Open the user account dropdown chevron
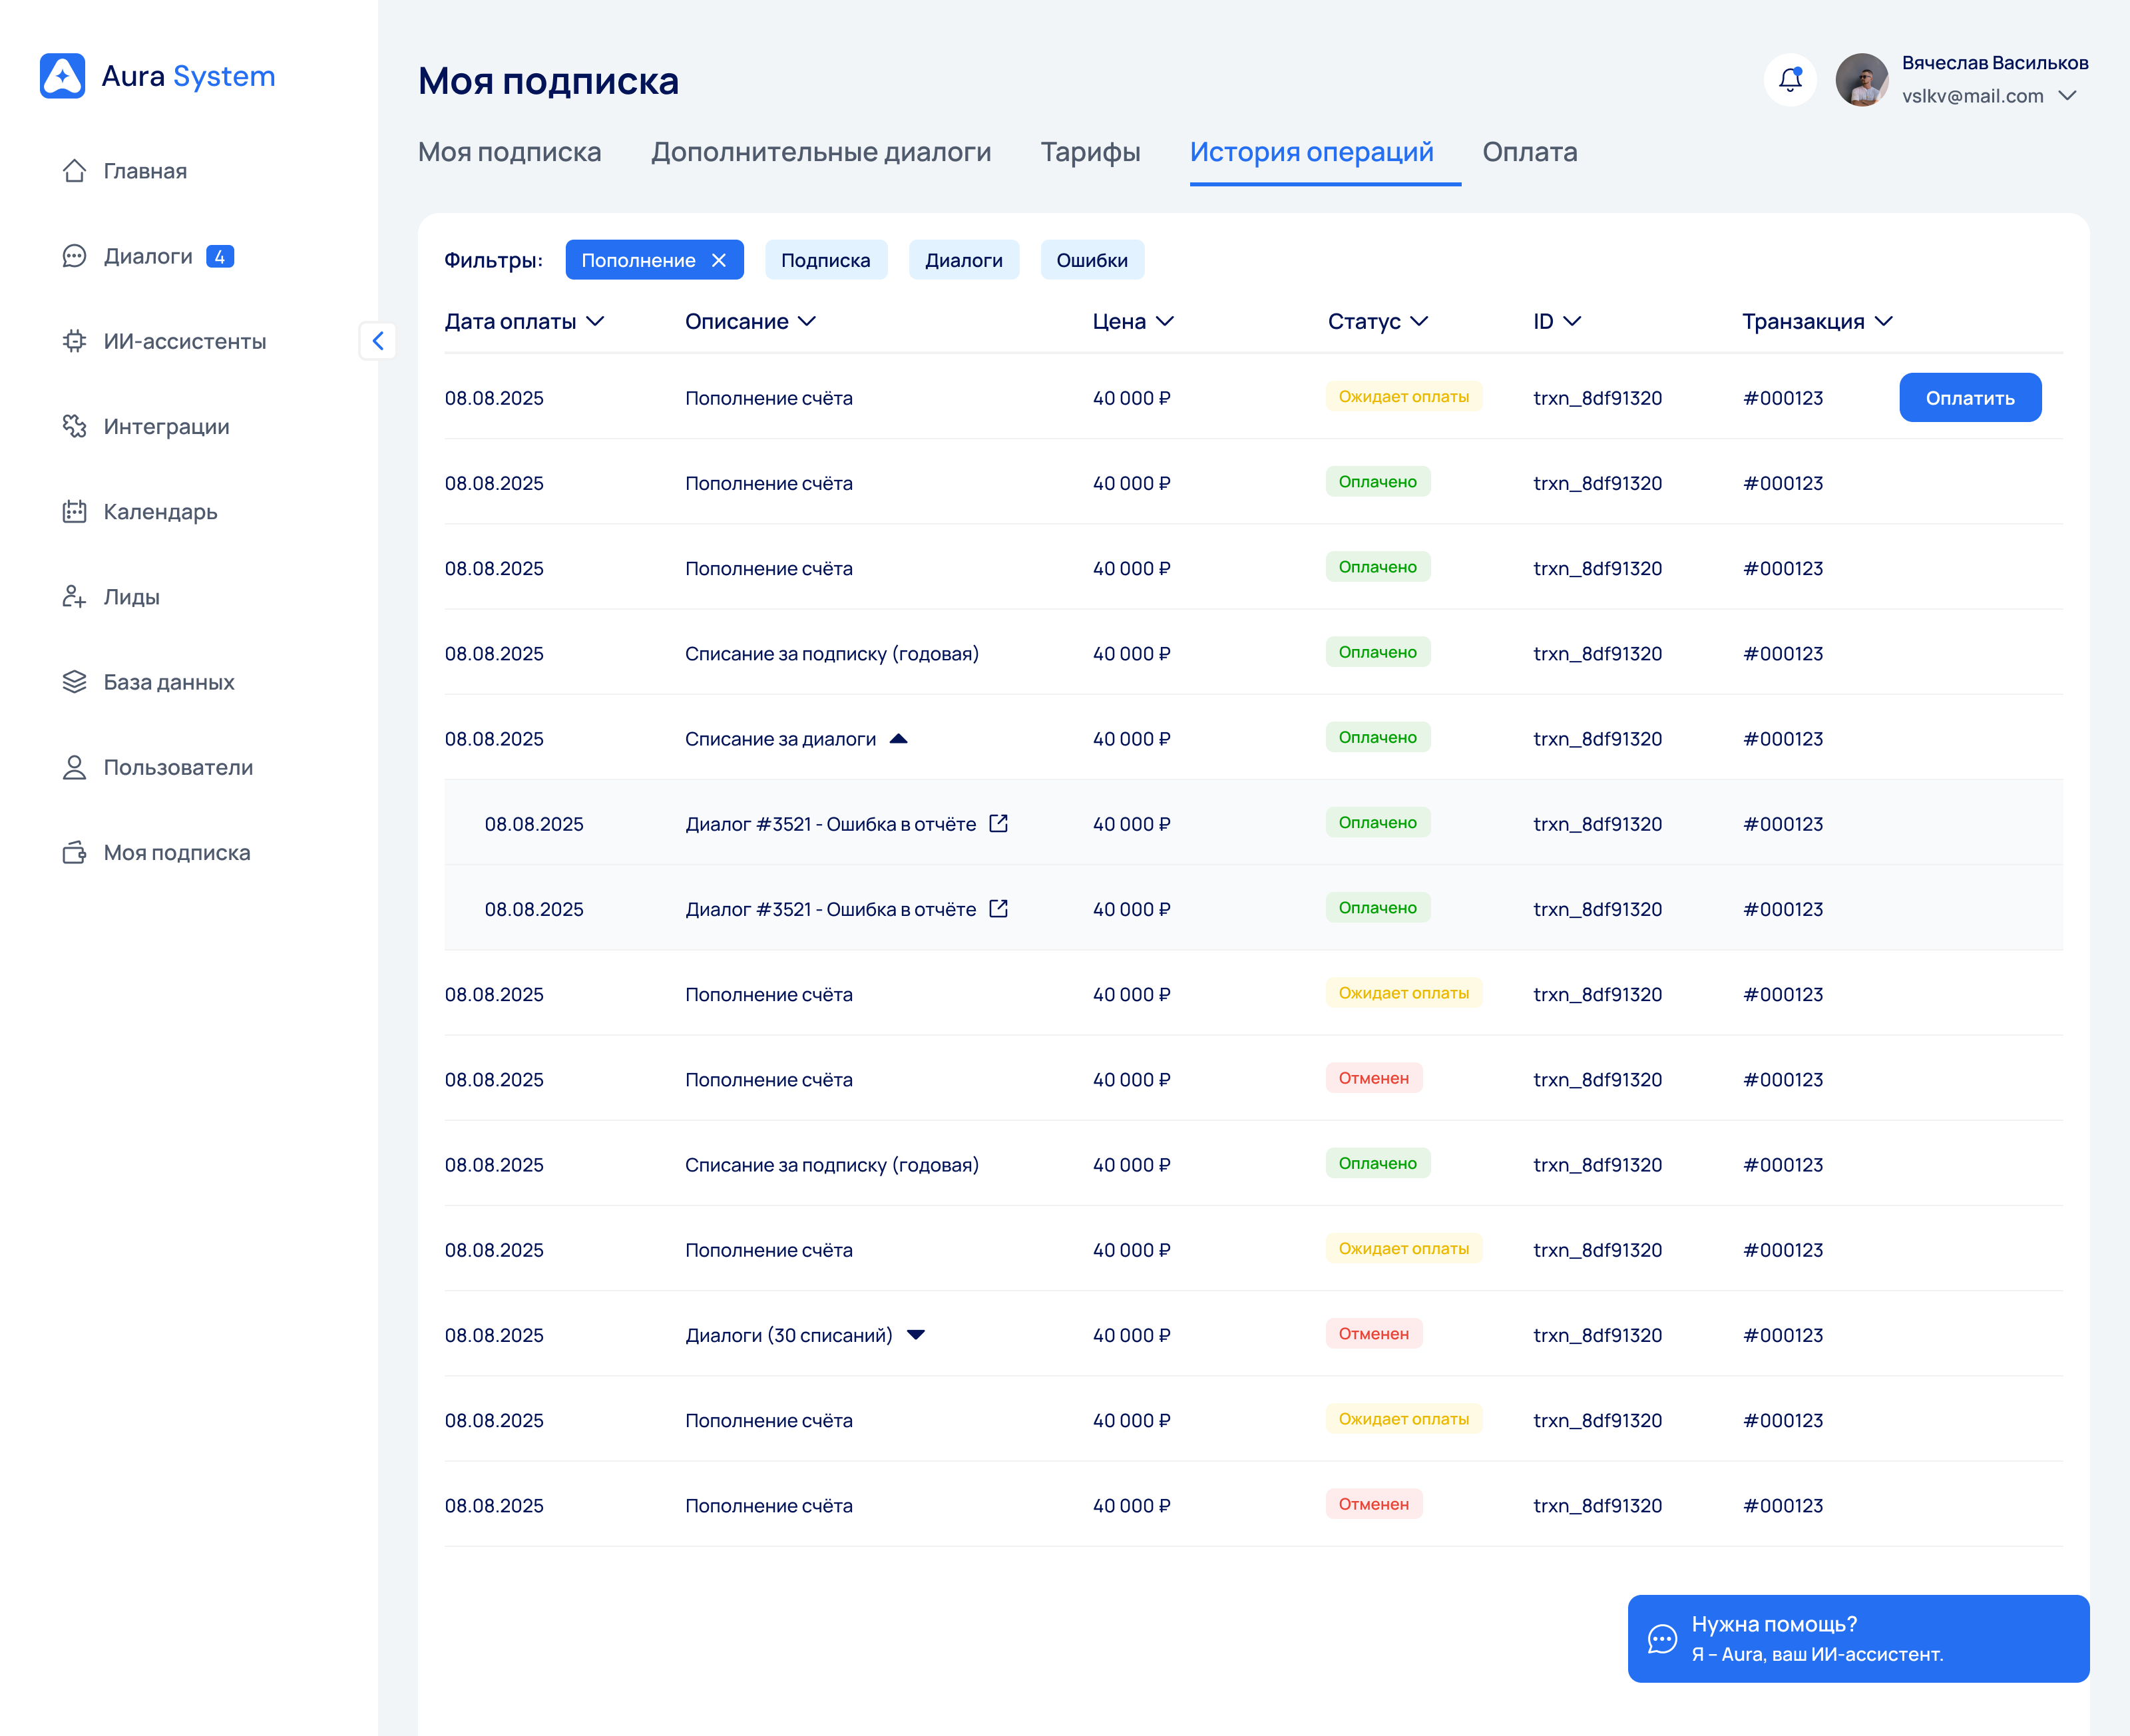The height and width of the screenshot is (1736, 2130). click(2067, 96)
